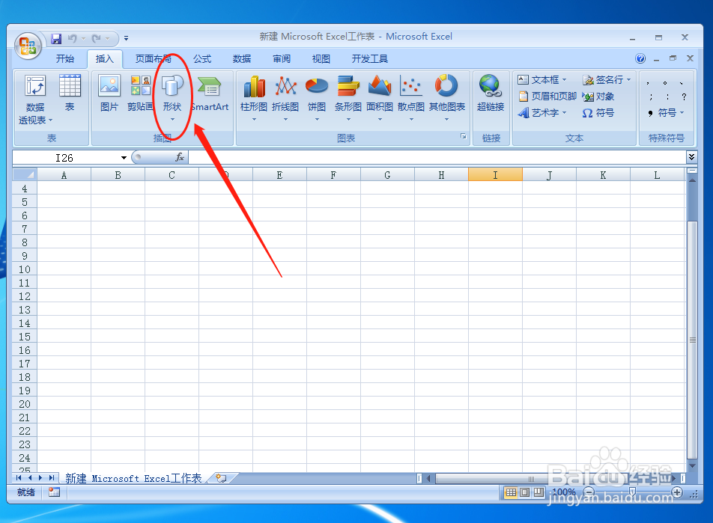Image resolution: width=713 pixels, height=523 pixels.
Task: Undo the last action
Action: [x=72, y=39]
